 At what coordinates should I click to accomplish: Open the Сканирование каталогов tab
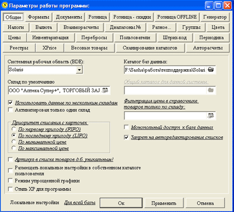pyautogui.click(x=150, y=48)
